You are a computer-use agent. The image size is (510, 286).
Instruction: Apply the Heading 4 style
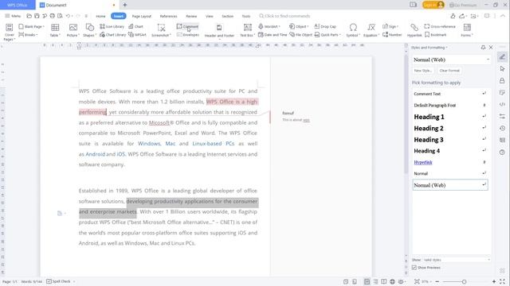[450, 151]
